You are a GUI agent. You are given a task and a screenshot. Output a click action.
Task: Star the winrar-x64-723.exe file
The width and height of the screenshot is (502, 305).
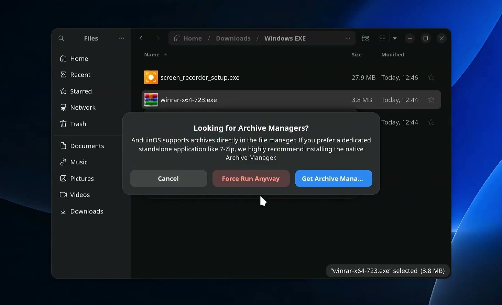pos(431,100)
